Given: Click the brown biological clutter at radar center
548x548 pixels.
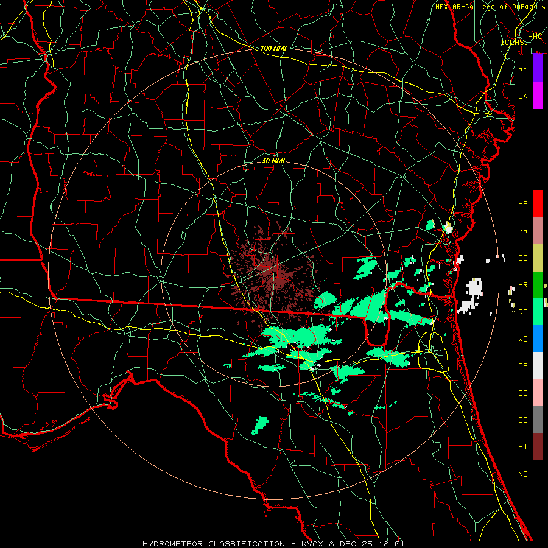Looking at the screenshot, I should [275, 276].
